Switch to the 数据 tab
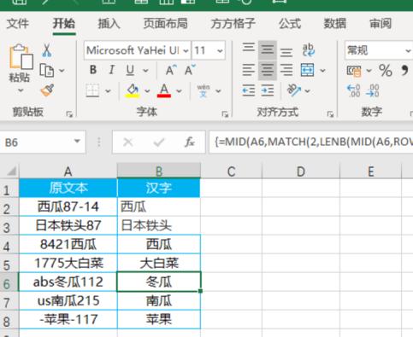413x337 pixels. pyautogui.click(x=335, y=23)
